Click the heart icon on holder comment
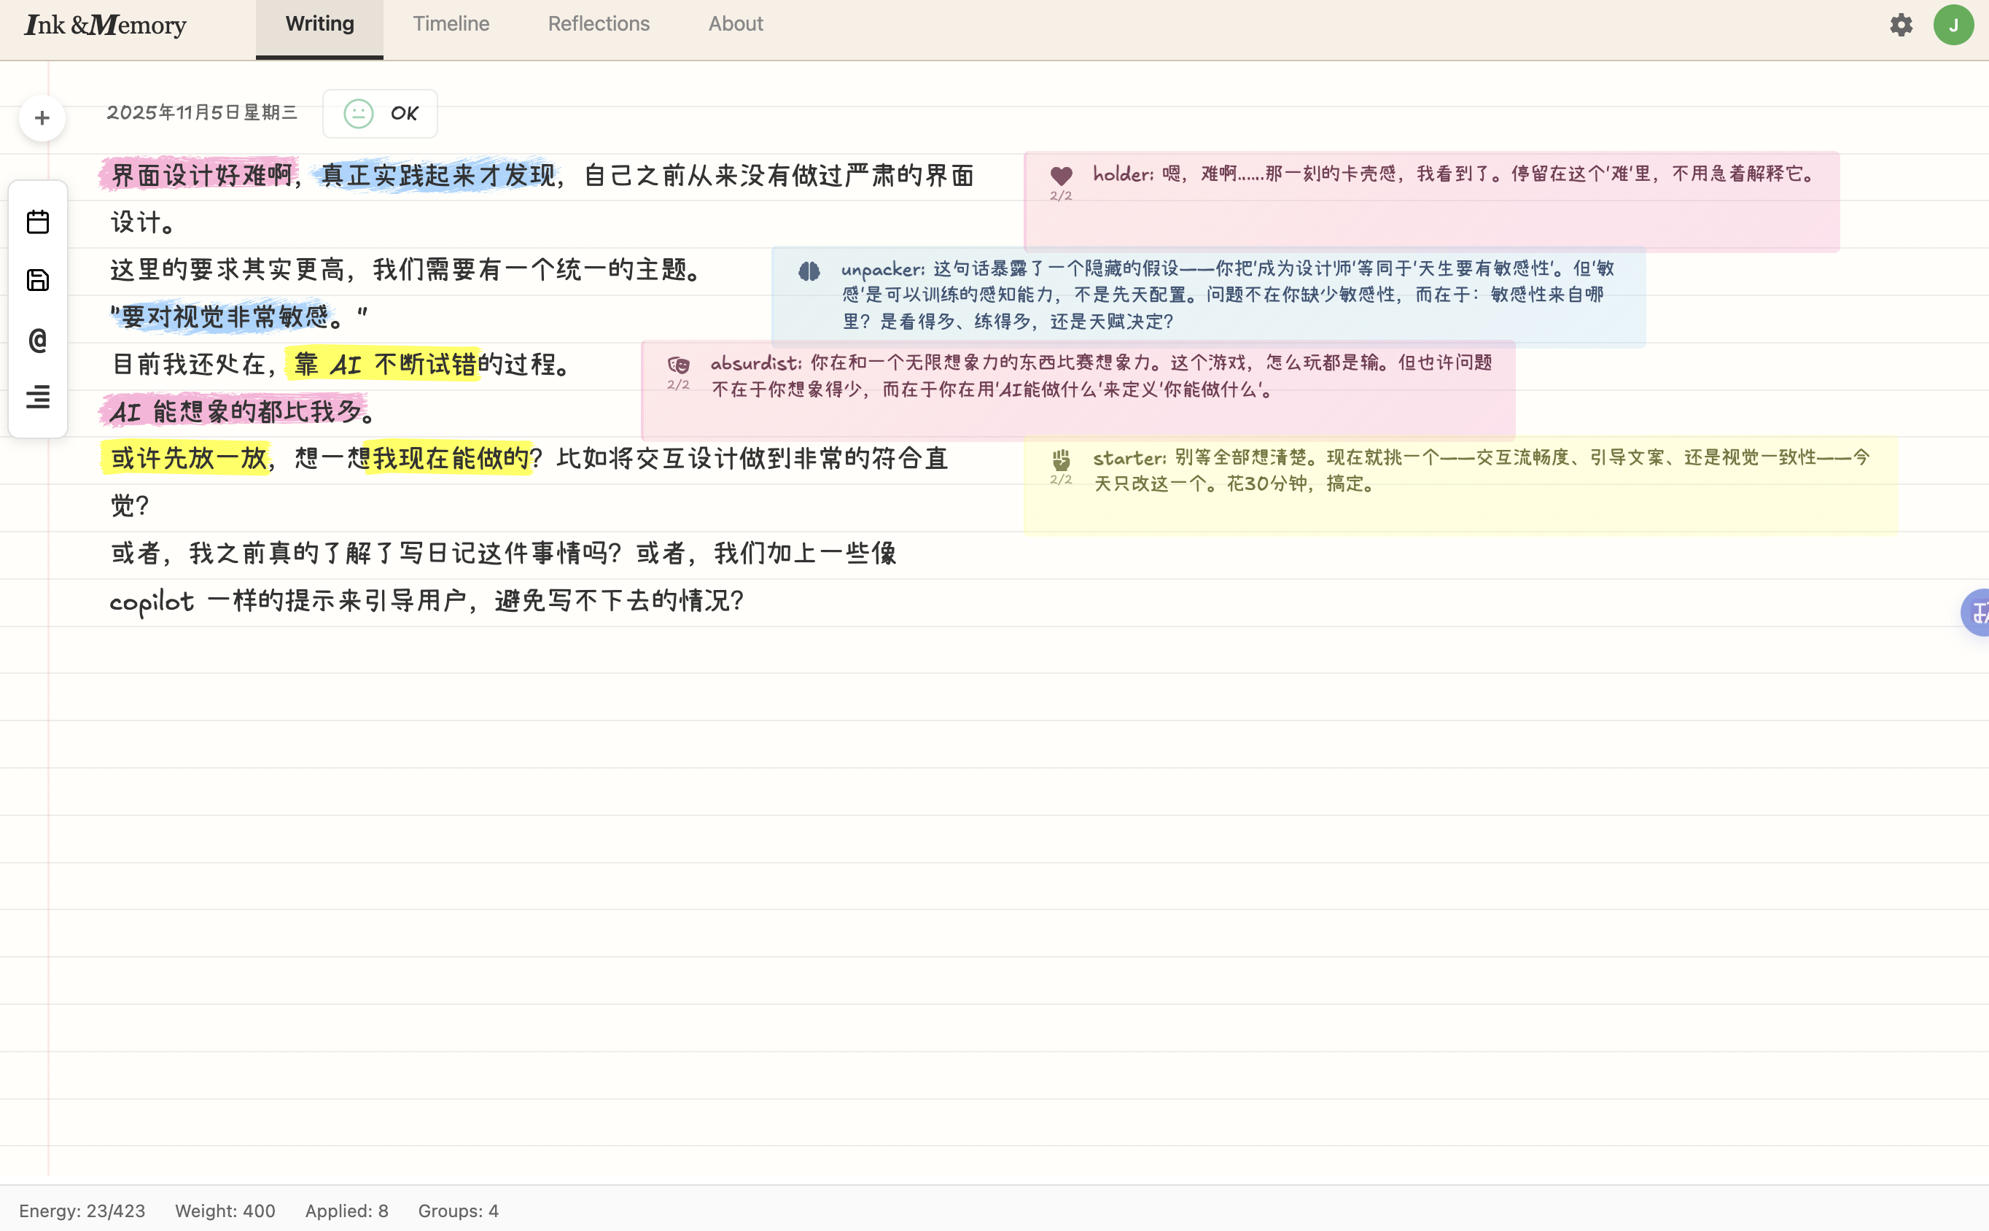This screenshot has width=1989, height=1231. coord(1060,174)
